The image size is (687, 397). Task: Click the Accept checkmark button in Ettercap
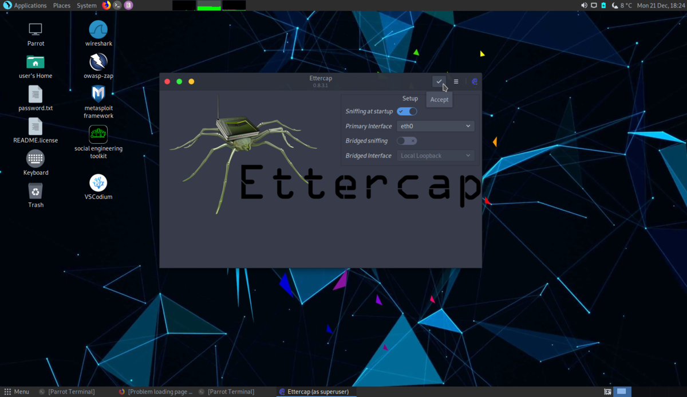click(x=439, y=81)
